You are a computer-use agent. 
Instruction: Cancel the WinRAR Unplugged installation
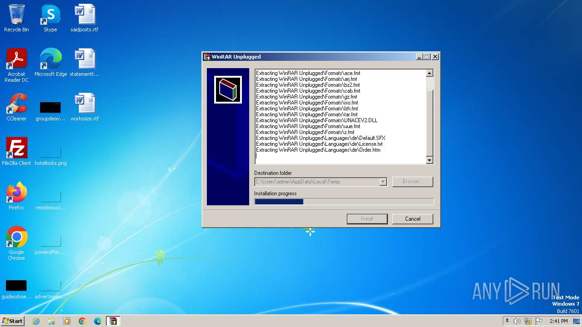(412, 219)
